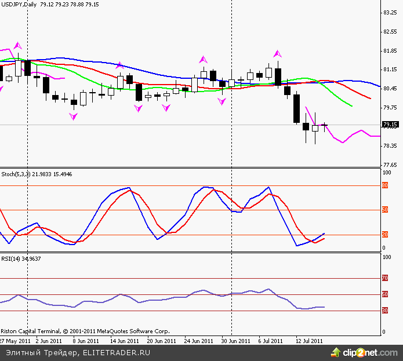
Task: Click the Riston Capital Terminal copyright text
Action: click(x=85, y=331)
